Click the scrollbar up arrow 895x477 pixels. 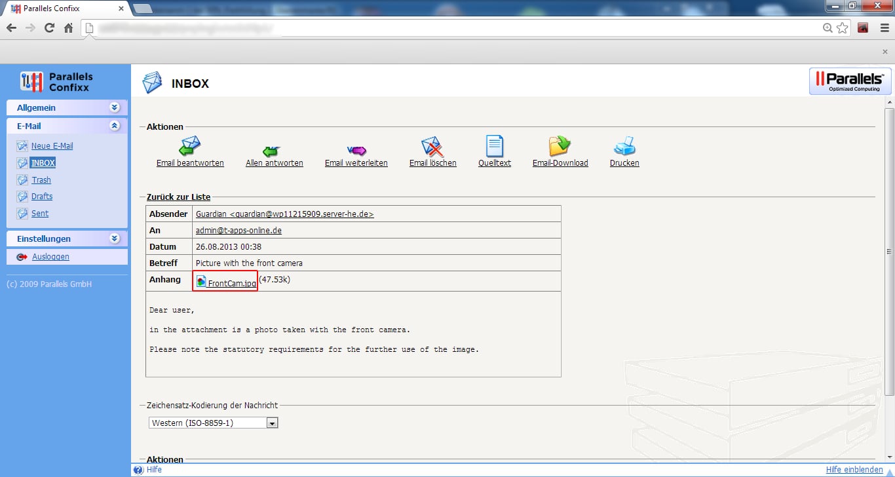pyautogui.click(x=889, y=102)
